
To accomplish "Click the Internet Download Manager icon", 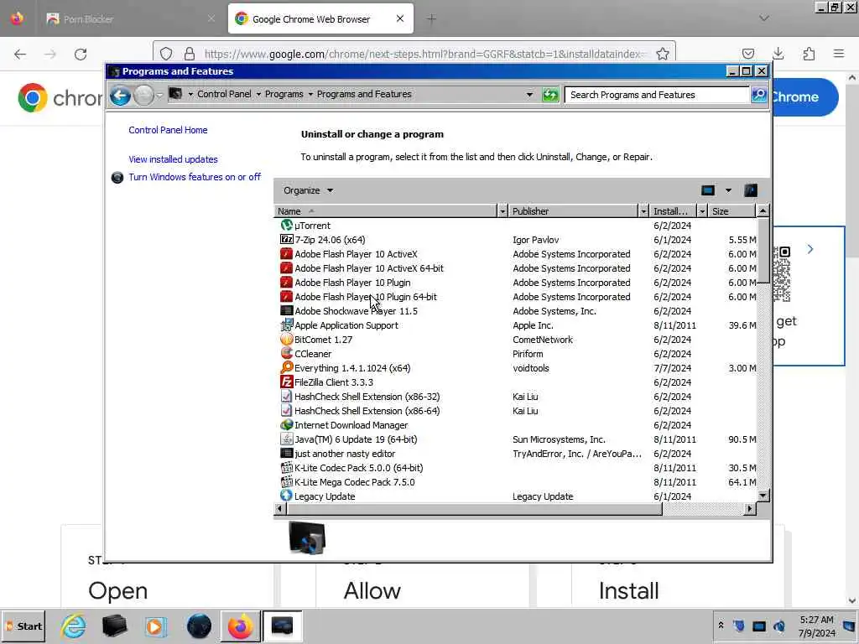I will tap(286, 424).
